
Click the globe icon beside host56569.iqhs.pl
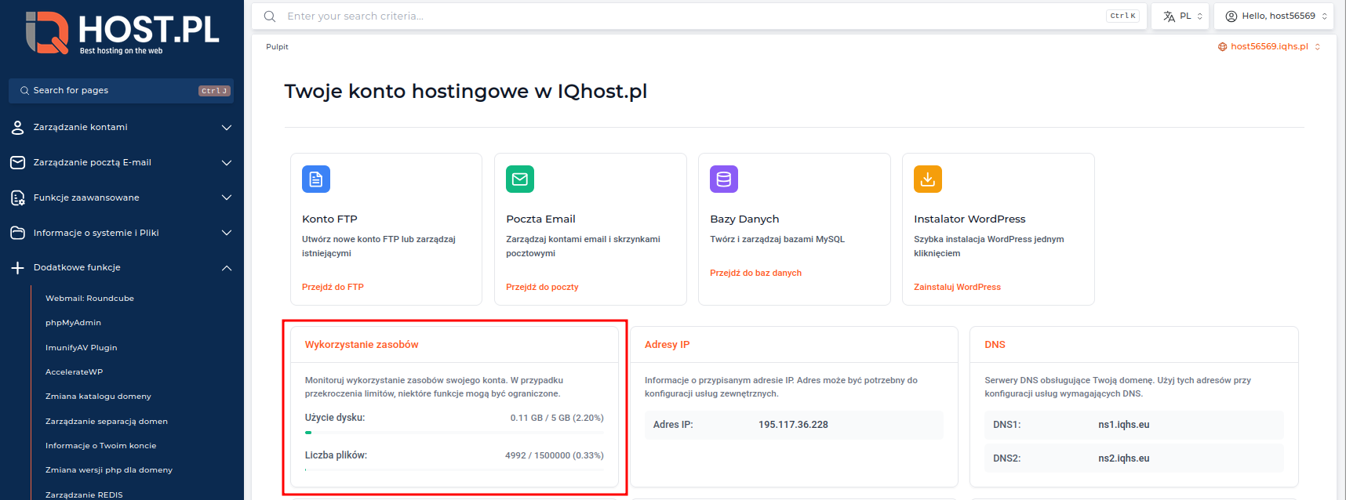coord(1222,47)
